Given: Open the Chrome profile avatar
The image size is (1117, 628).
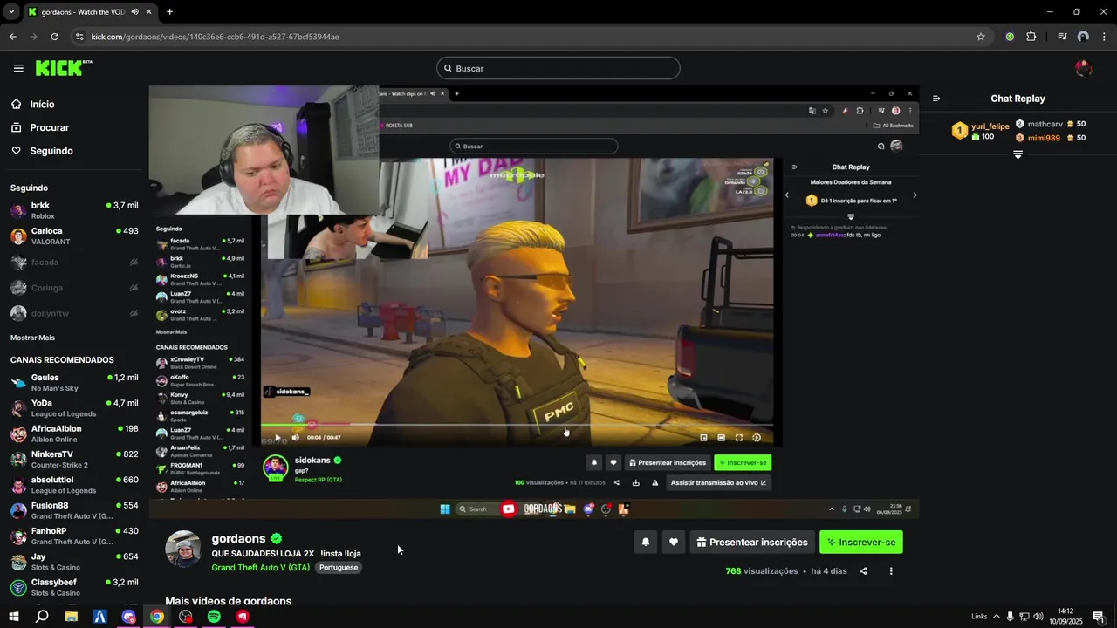Looking at the screenshot, I should [x=1083, y=37].
